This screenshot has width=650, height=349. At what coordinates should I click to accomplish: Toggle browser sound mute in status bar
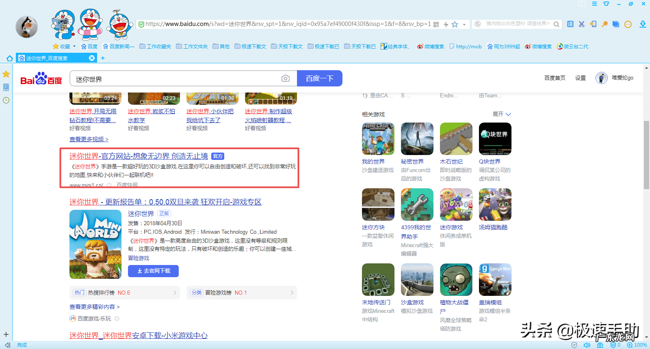(x=587, y=345)
